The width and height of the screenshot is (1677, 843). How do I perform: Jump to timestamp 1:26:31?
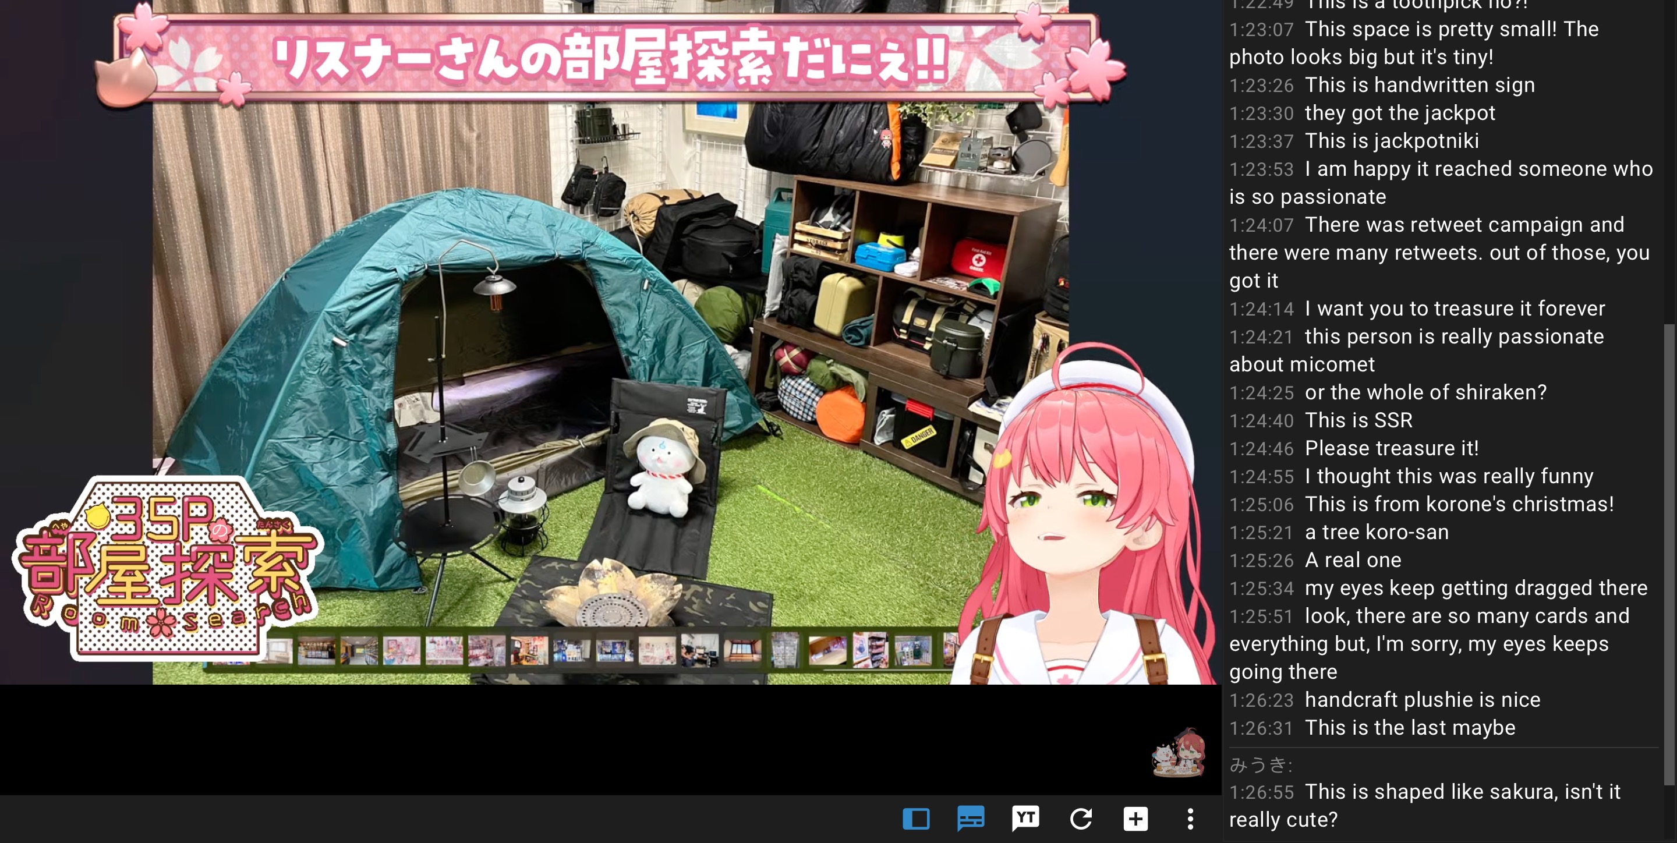[1261, 728]
